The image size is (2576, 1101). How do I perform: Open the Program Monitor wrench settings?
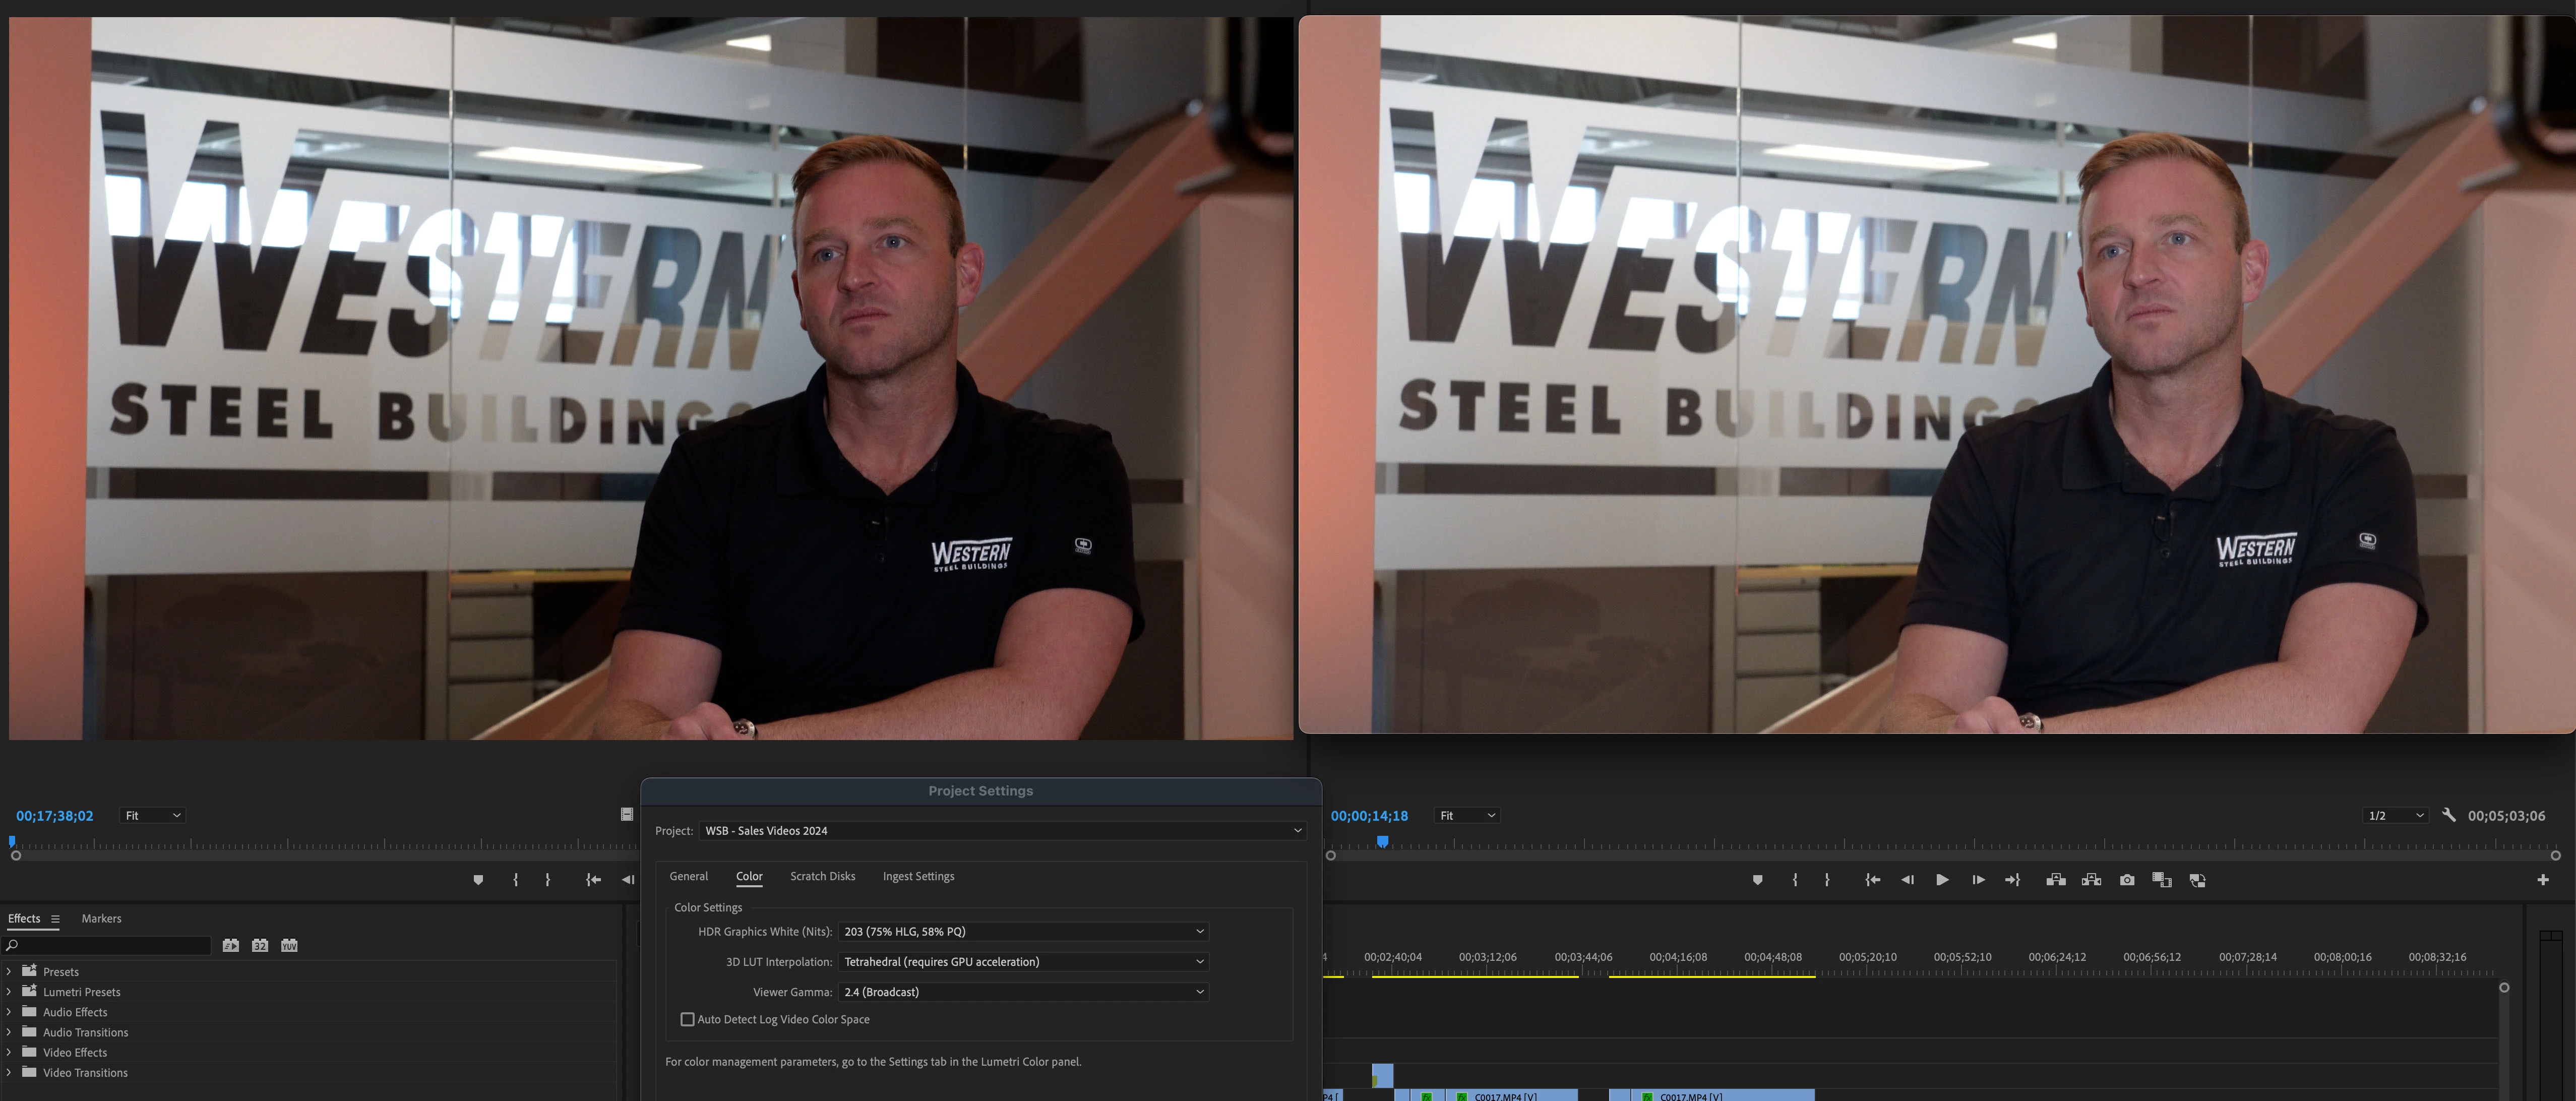tap(2449, 815)
